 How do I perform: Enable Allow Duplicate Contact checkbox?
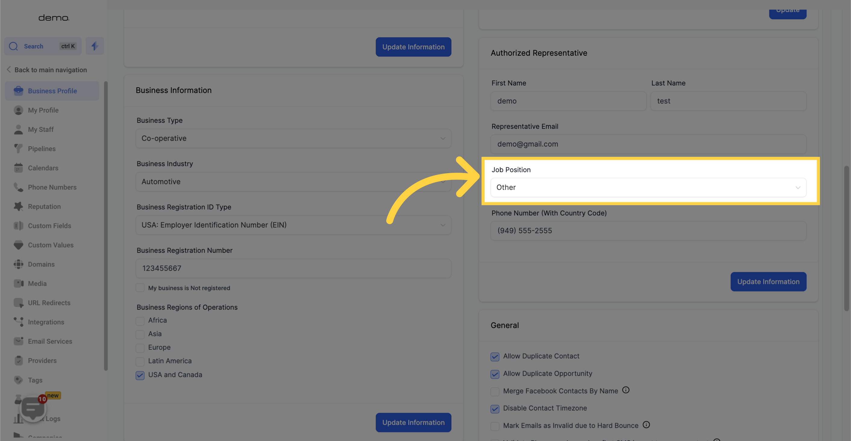(x=495, y=356)
